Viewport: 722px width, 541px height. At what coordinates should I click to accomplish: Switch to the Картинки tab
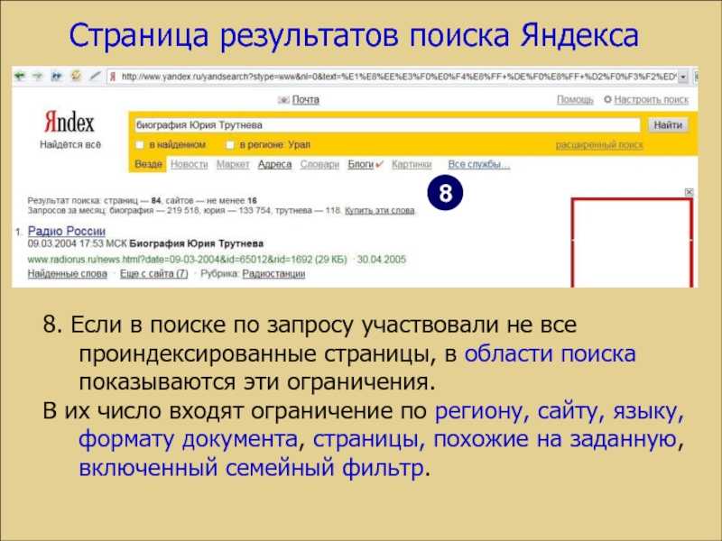(x=412, y=164)
